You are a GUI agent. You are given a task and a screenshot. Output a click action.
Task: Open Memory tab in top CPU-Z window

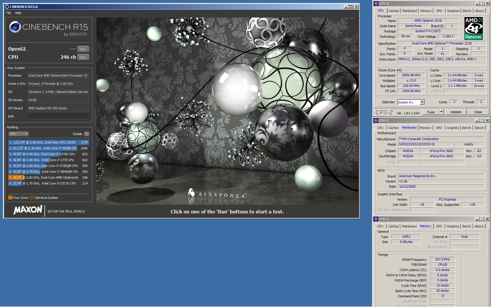(426, 11)
